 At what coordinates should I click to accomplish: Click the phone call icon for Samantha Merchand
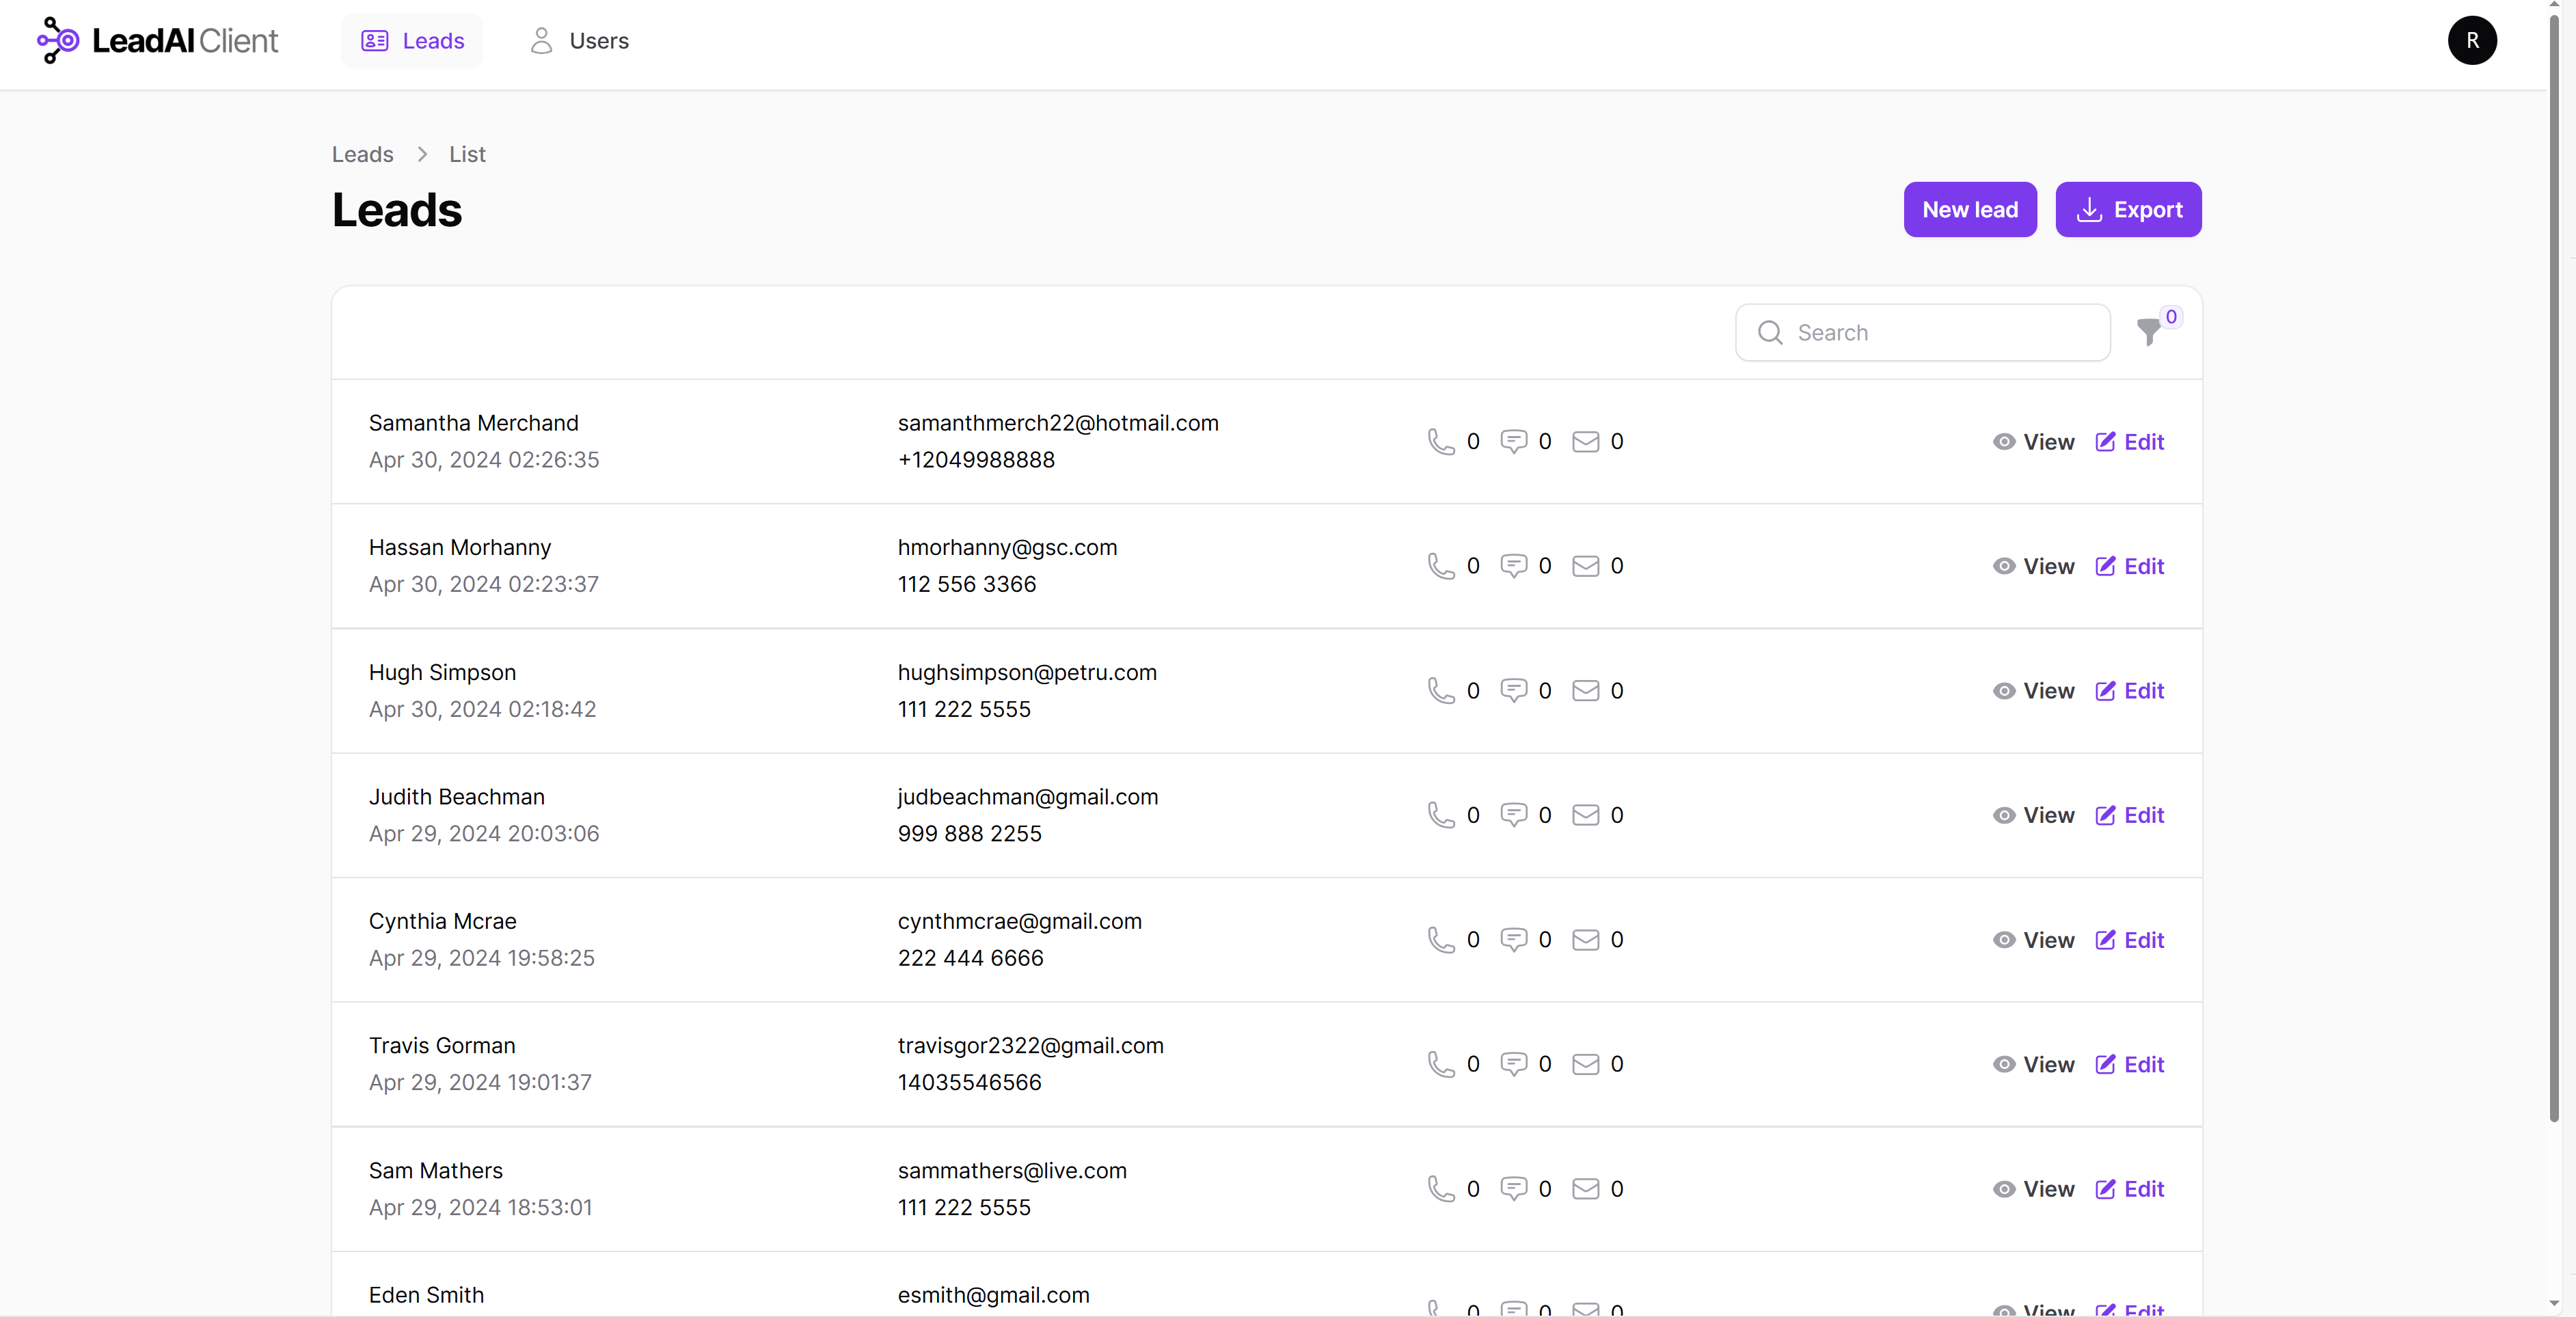(1441, 442)
